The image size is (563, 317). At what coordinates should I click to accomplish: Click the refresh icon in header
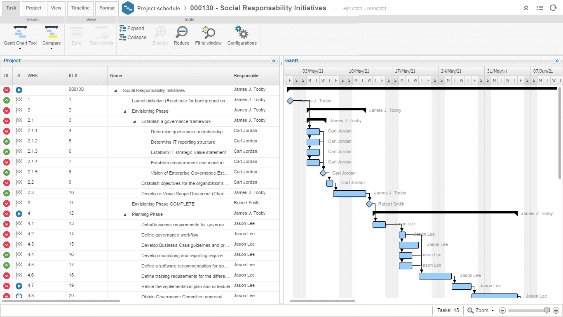(x=553, y=8)
